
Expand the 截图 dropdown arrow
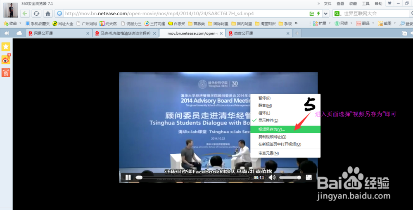[394, 24]
